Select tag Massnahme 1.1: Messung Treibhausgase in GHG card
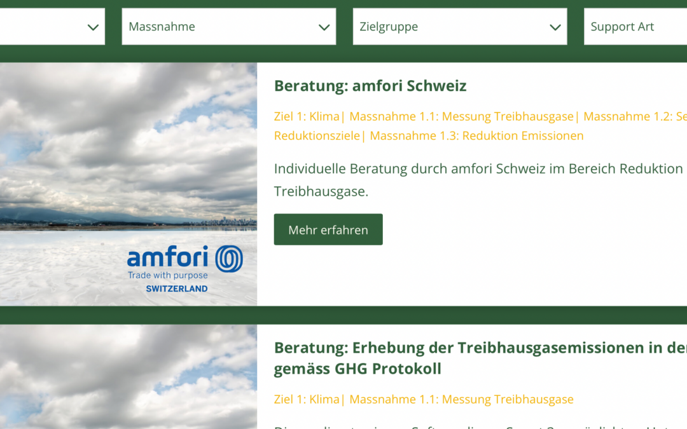The width and height of the screenshot is (687, 429). pos(461,399)
